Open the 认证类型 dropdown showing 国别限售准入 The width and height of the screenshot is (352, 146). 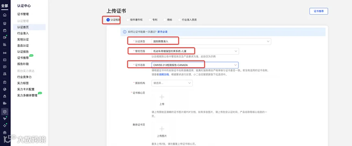211,41
